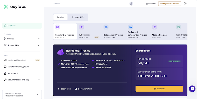Click Less than 0,6 s response time text

74,67
